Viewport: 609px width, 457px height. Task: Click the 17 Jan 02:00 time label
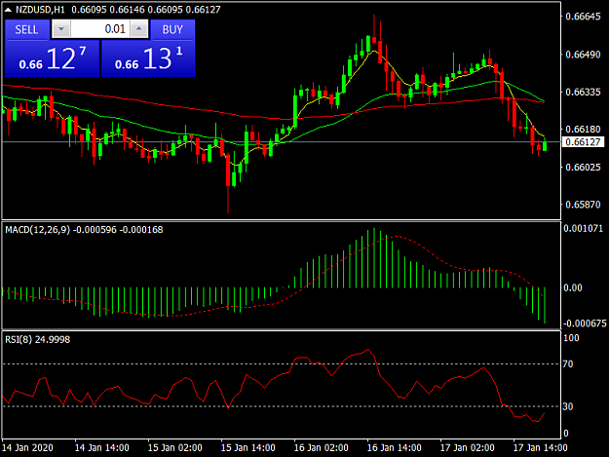(x=467, y=447)
